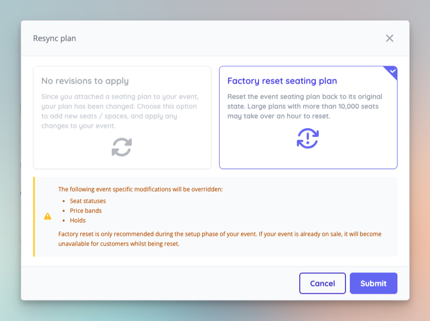This screenshot has width=430, height=321.
Task: Click the setup phase recommendation warning text
Action: point(220,239)
